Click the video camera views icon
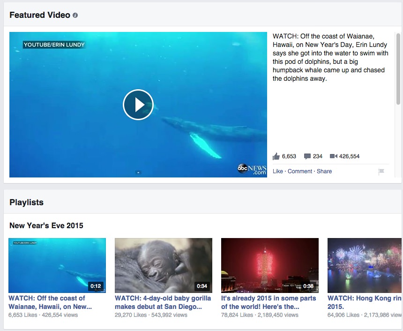Viewport: 403px width, 331px height. (x=333, y=156)
